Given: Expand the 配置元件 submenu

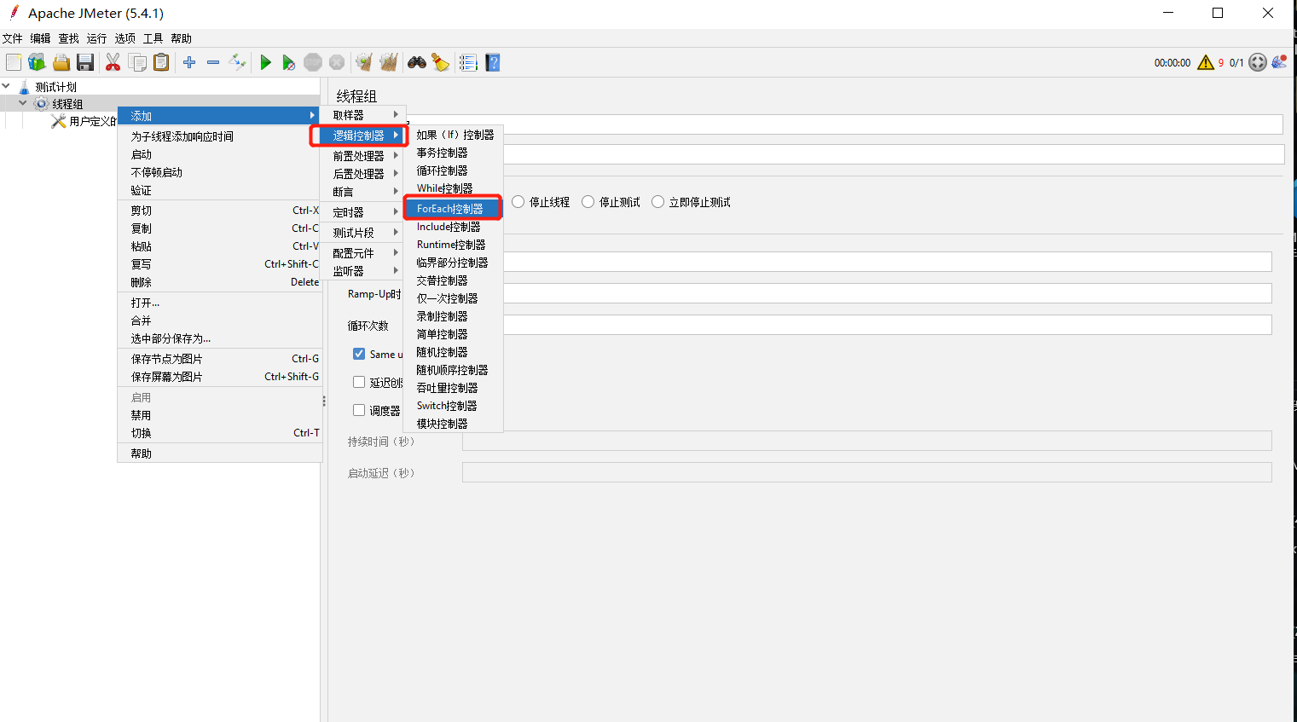Looking at the screenshot, I should pyautogui.click(x=364, y=253).
